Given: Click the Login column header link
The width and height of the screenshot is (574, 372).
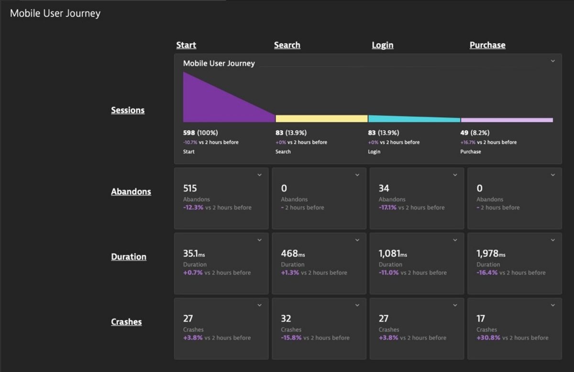Looking at the screenshot, I should tap(382, 44).
